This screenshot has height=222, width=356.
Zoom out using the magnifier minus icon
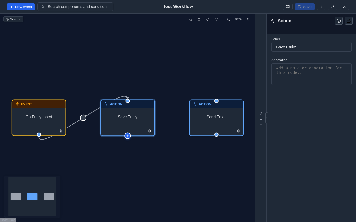coord(228,19)
